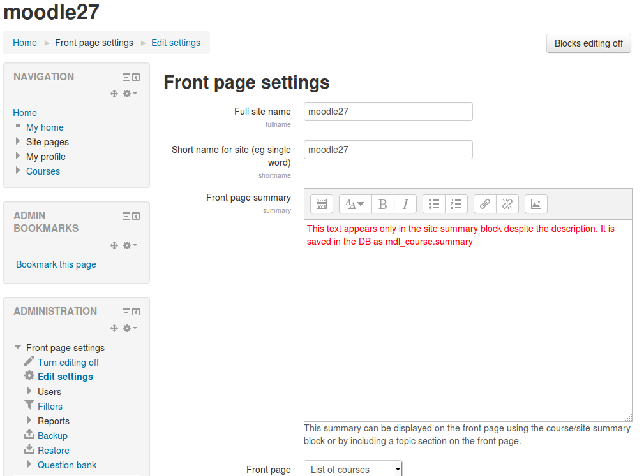The height and width of the screenshot is (476, 644).
Task: Open the Front page dropdown List of courses
Action: (353, 469)
